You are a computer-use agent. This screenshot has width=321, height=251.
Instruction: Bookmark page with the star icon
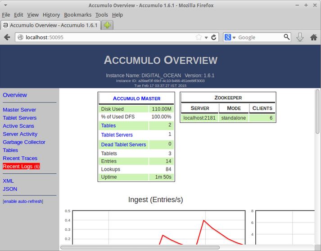(x=199, y=37)
